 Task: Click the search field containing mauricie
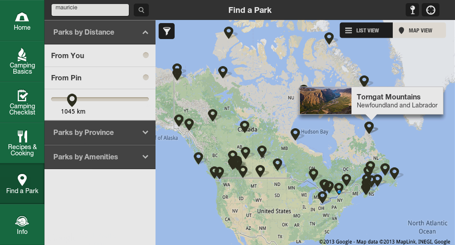90,10
